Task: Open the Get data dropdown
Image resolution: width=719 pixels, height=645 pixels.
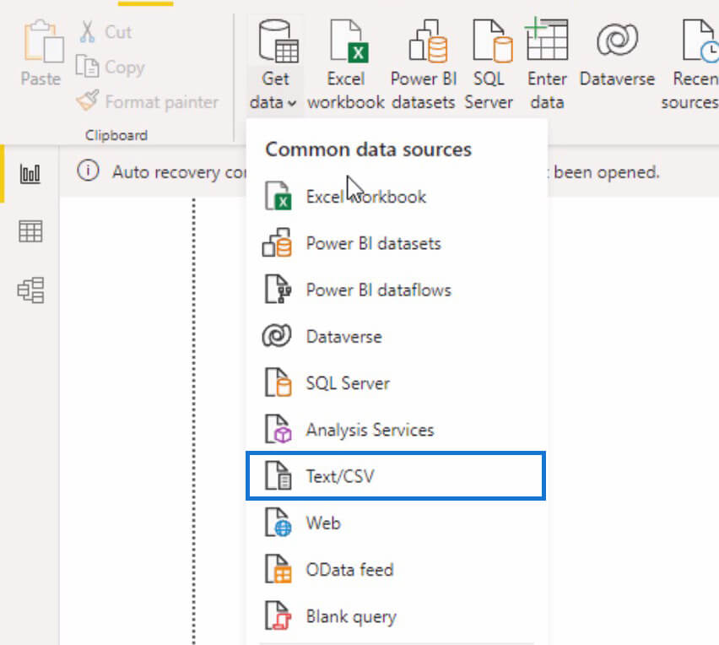Action: 274,66
